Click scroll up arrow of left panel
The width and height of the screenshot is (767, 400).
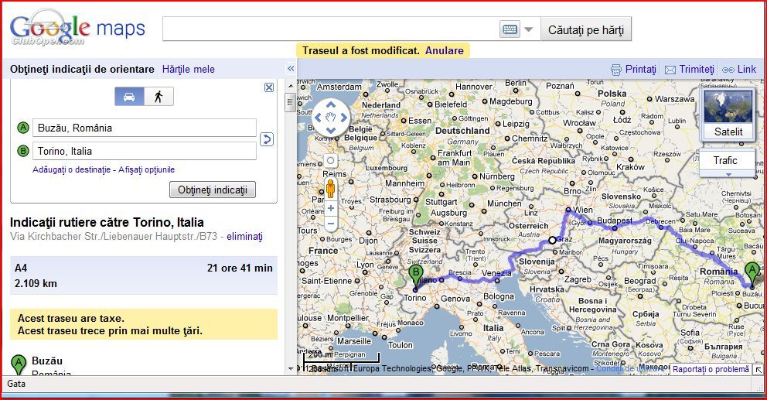click(291, 86)
